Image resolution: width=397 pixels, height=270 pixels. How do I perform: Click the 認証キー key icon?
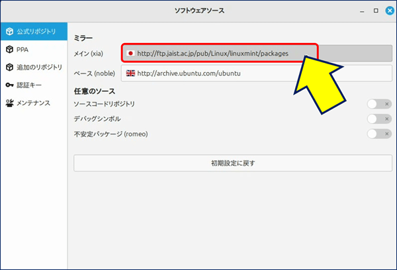[10, 85]
